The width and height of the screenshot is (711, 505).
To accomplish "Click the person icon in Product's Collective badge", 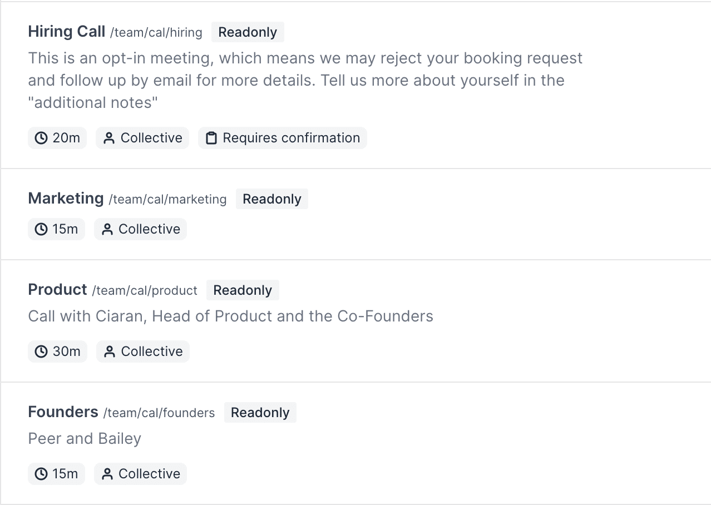I will (x=110, y=351).
